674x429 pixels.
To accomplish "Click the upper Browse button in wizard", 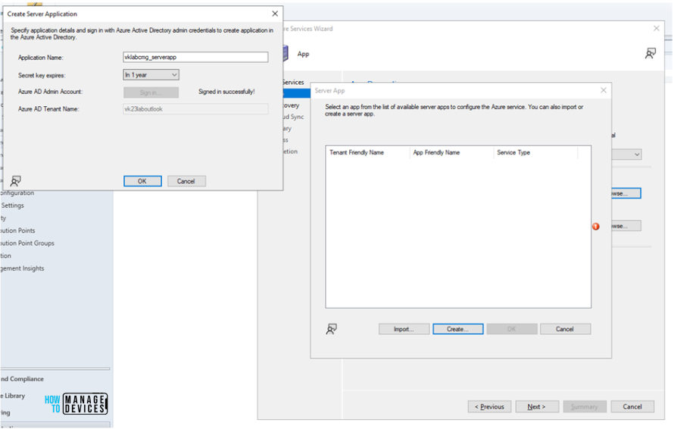I will [626, 193].
